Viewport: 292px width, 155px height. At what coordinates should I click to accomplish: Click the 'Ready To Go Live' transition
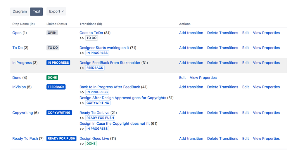click(94, 113)
